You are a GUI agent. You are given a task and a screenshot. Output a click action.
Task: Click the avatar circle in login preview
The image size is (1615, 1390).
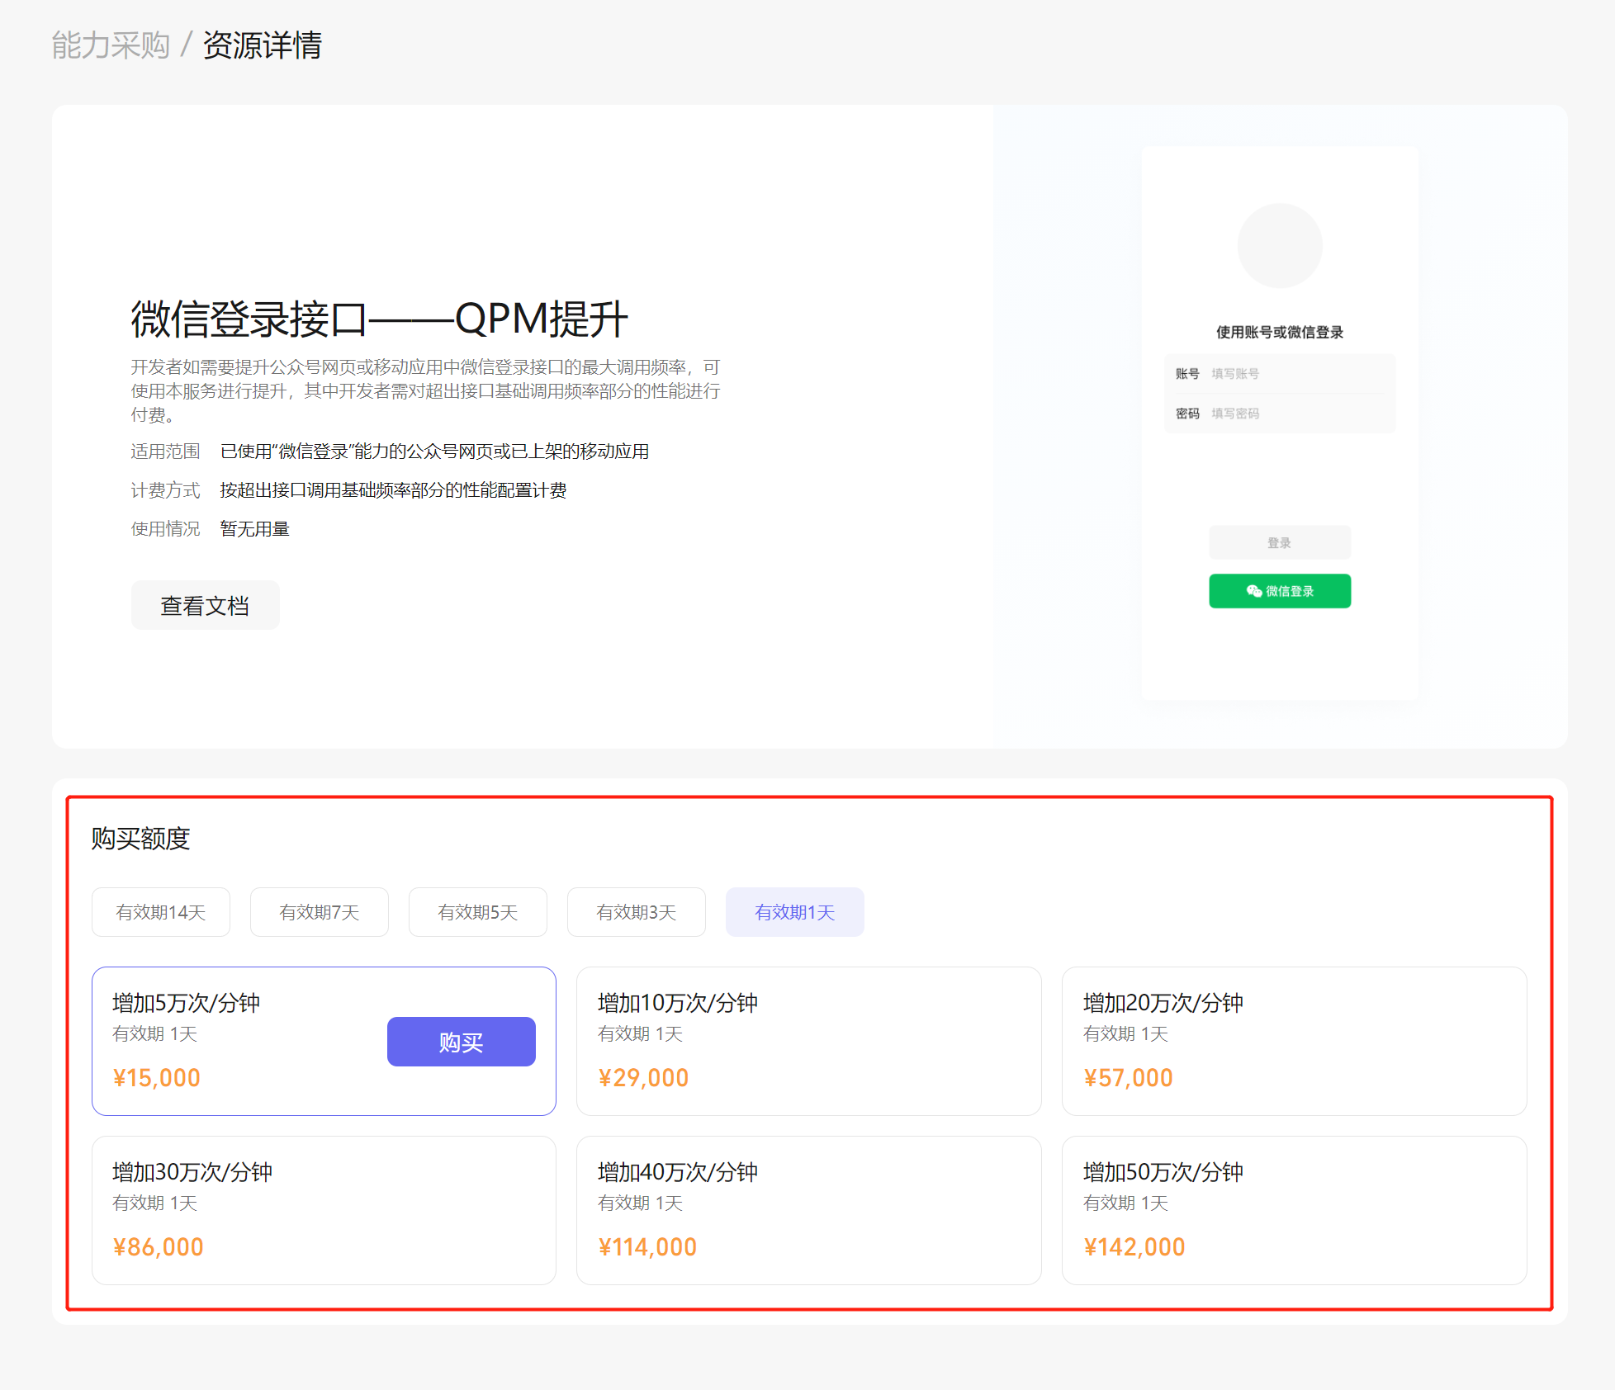[x=1280, y=246]
